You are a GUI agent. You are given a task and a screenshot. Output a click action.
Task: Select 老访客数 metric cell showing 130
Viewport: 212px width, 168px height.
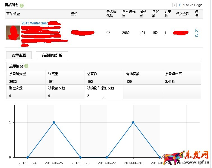(143, 77)
